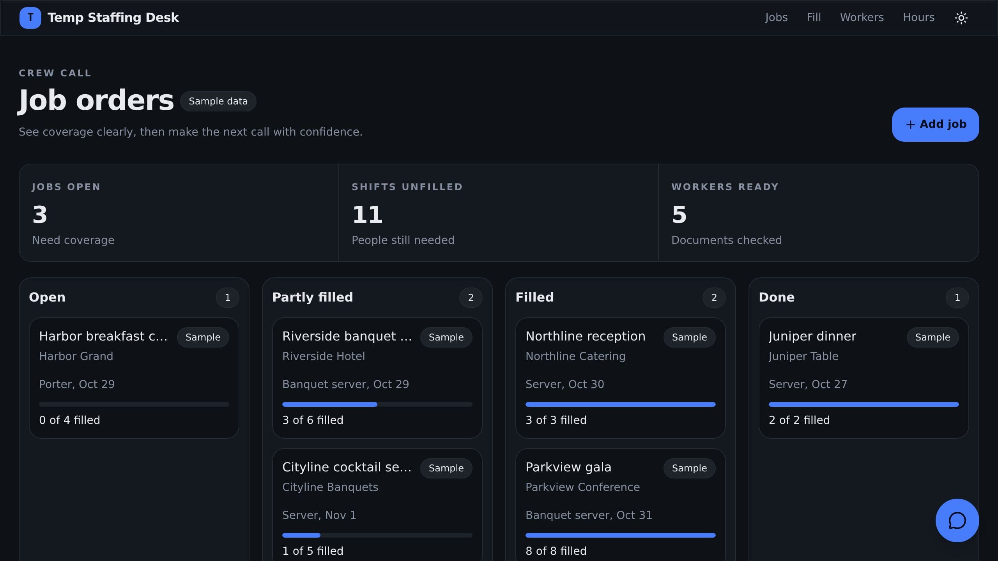Click the Riverside banquet progress bar
This screenshot has height=561, width=998.
point(377,404)
